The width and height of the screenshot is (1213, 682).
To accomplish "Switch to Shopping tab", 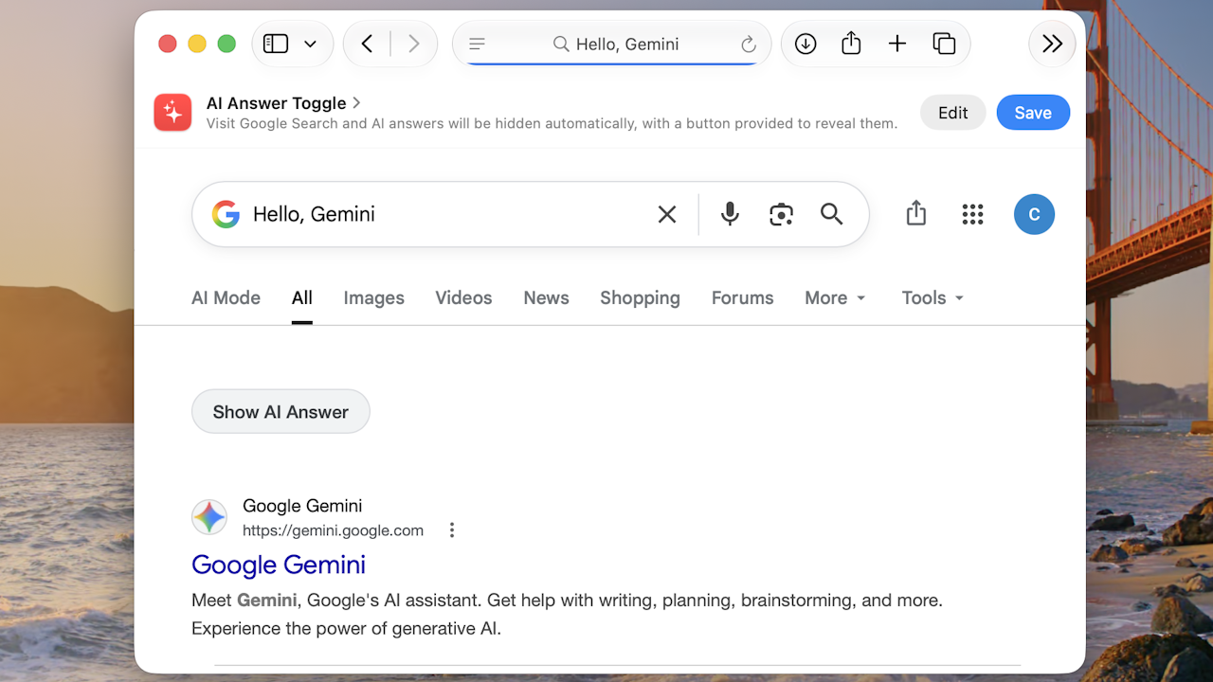I will 640,297.
